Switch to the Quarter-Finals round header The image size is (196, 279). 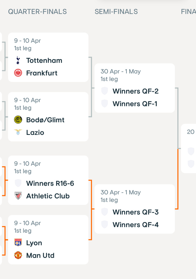tap(37, 12)
